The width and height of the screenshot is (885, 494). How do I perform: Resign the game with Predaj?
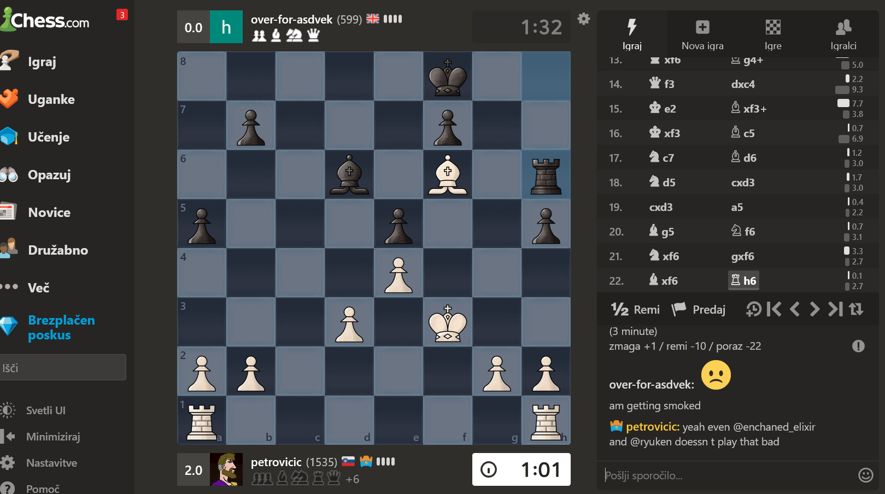point(699,309)
